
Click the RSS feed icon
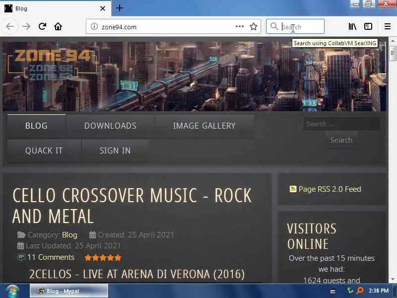click(293, 189)
